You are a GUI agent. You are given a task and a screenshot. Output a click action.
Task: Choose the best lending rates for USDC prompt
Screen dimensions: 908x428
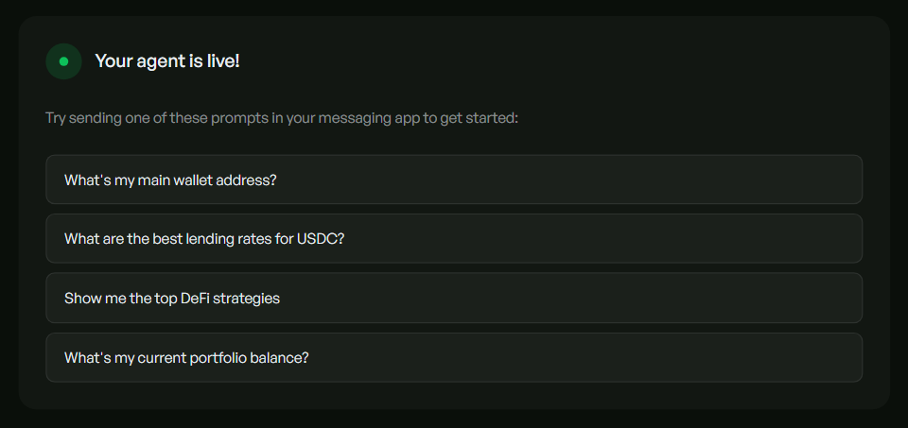click(204, 239)
